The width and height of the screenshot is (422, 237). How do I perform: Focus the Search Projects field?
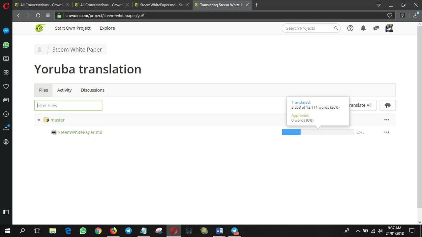(311, 28)
